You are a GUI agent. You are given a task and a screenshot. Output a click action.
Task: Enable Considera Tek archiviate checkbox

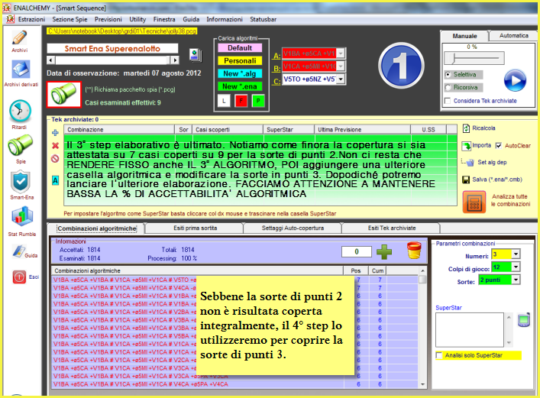pyautogui.click(x=448, y=101)
